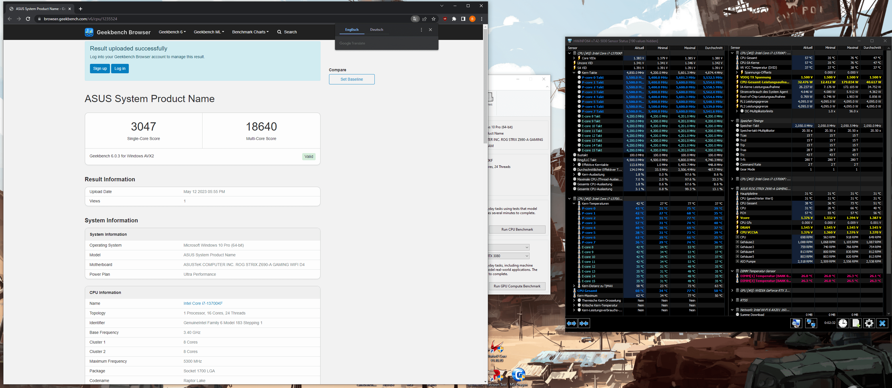892x388 pixels.
Task: Collapse the DIMM Temperatur-Sensor group
Action: point(732,271)
